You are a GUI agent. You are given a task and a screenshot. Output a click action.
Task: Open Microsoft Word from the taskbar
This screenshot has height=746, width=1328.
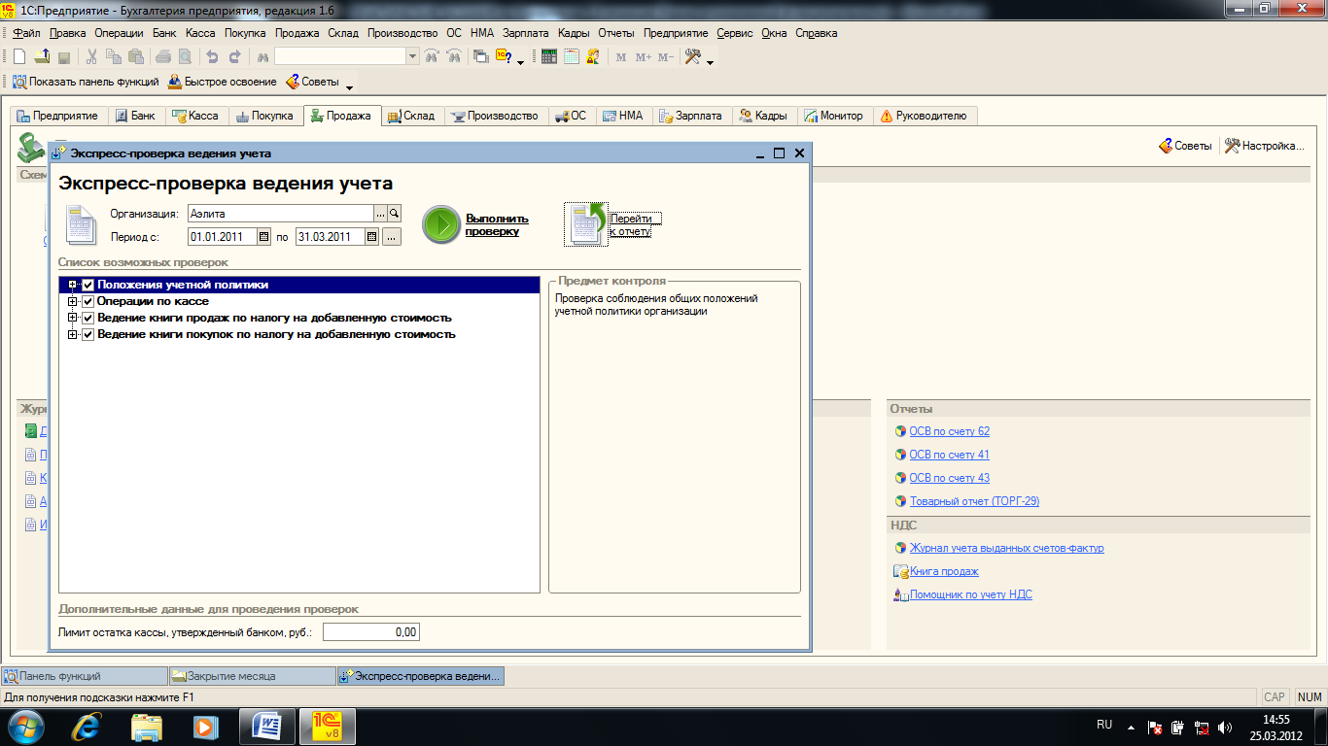click(x=265, y=726)
